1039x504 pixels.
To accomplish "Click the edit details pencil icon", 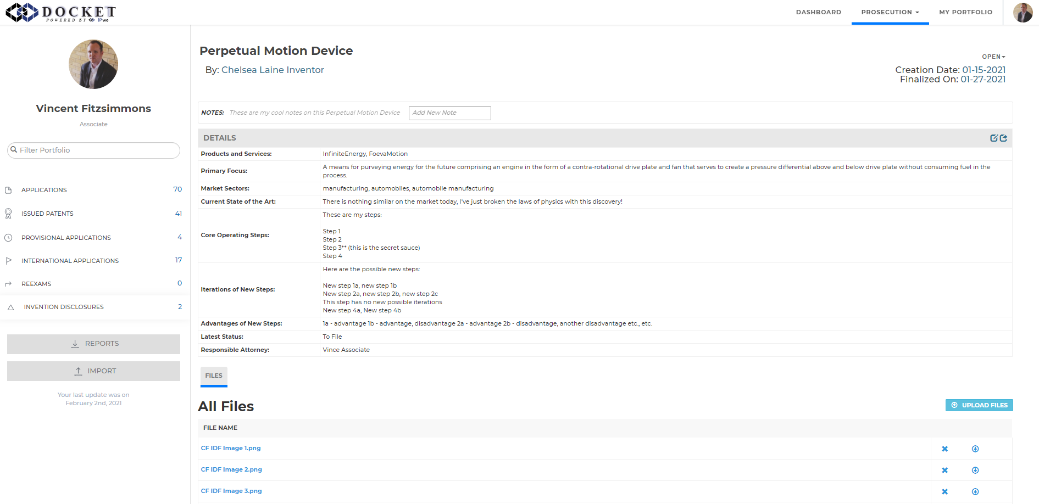I will point(993,138).
